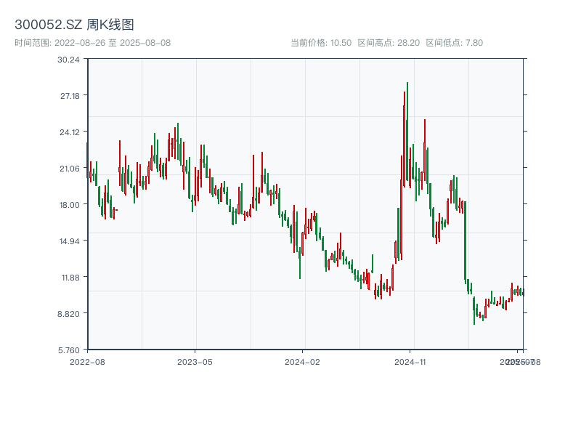Click the 30.24 y-axis price label
The height and width of the screenshot is (436, 581).
coord(69,60)
